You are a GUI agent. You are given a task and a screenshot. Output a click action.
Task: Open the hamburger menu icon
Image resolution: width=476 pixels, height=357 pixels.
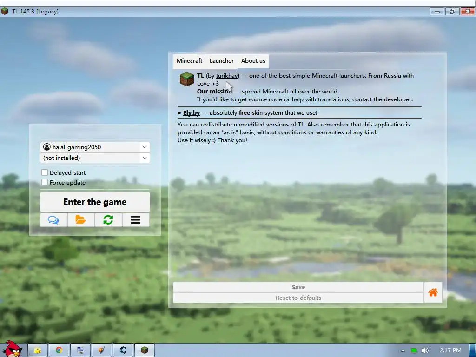point(136,220)
